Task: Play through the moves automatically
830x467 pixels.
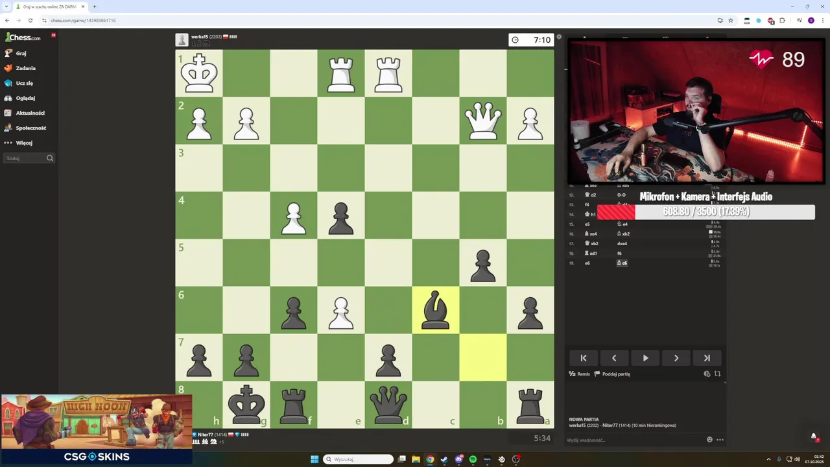Action: pos(645,358)
